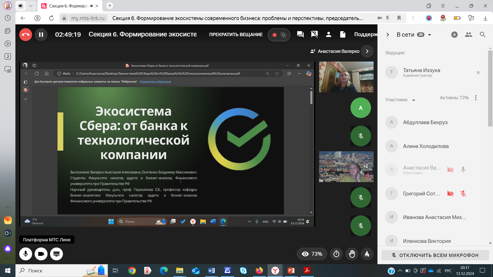Open Word from Windows taskbar

[211, 271]
